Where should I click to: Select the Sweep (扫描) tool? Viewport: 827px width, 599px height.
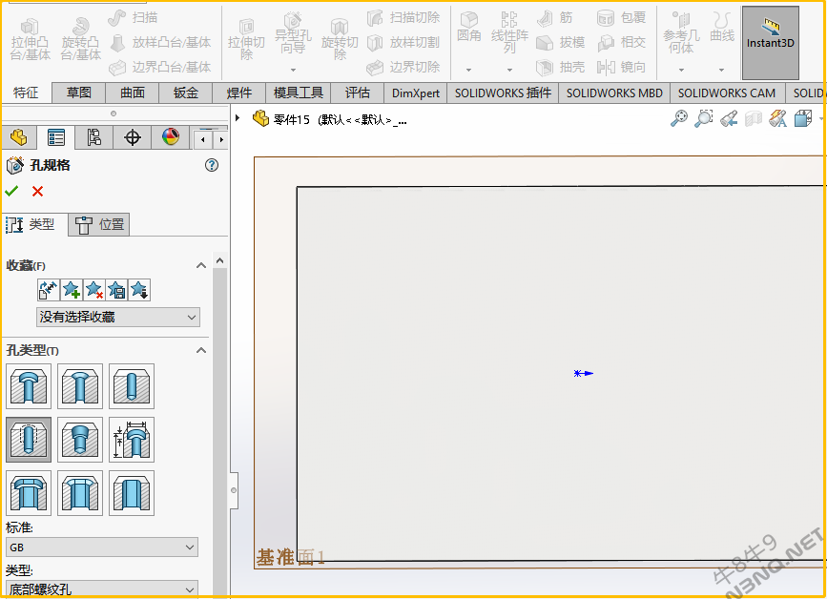pos(133,17)
